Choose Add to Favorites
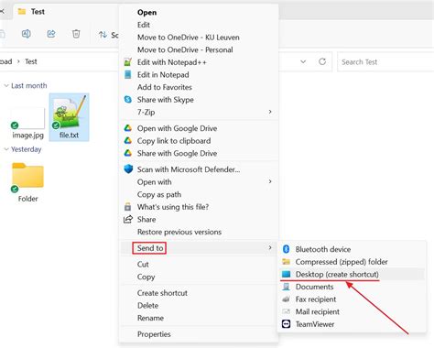The image size is (434, 348). [165, 87]
